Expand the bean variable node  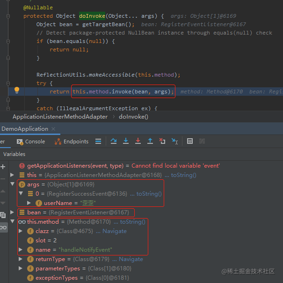[x=12, y=212]
